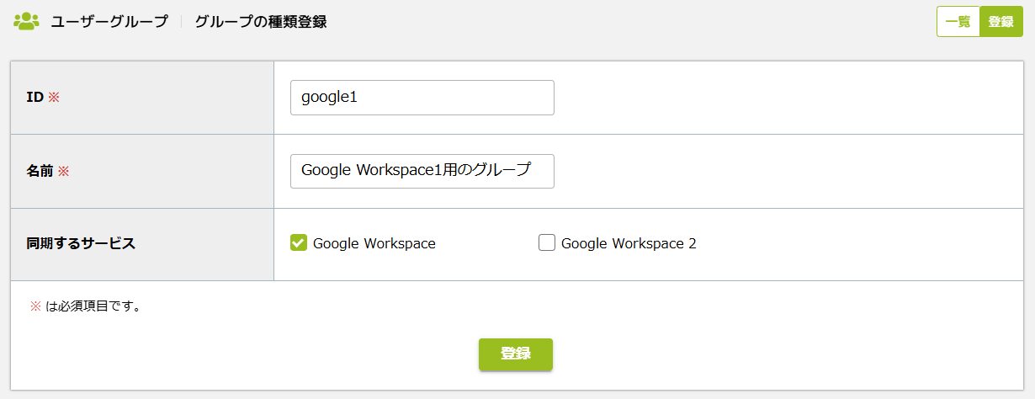The width and height of the screenshot is (1035, 399).
Task: Click the green user group people icon
Action: point(27,22)
